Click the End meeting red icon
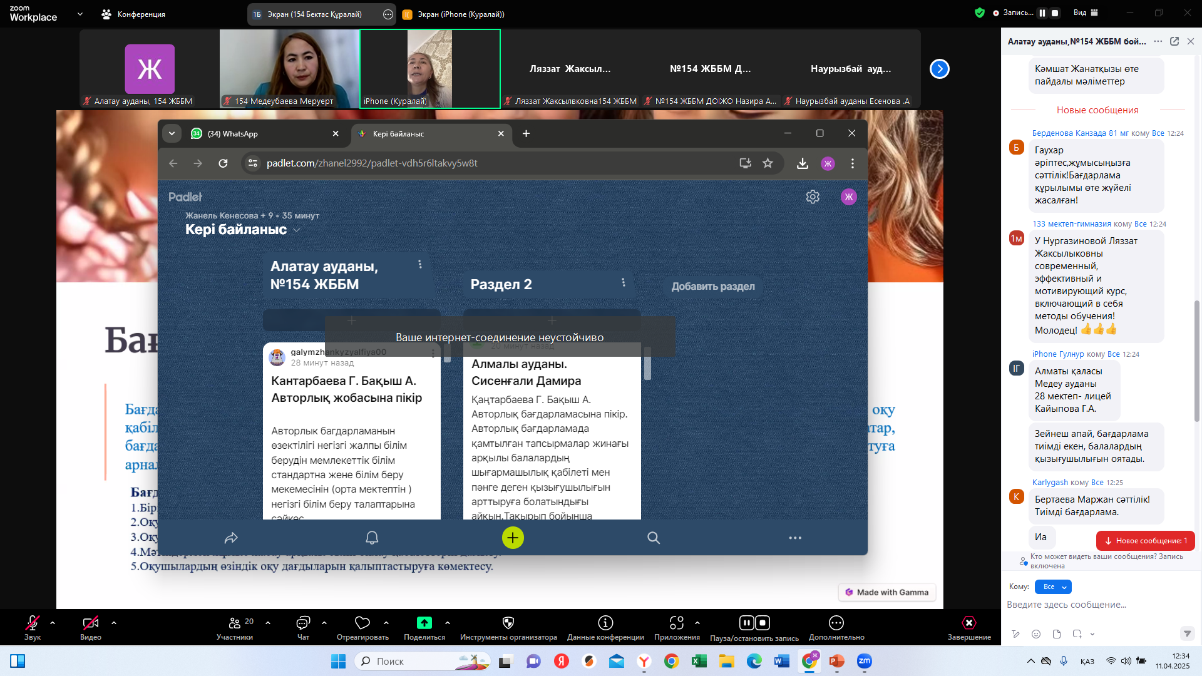Screen dimensions: 1202x676 point(968,623)
